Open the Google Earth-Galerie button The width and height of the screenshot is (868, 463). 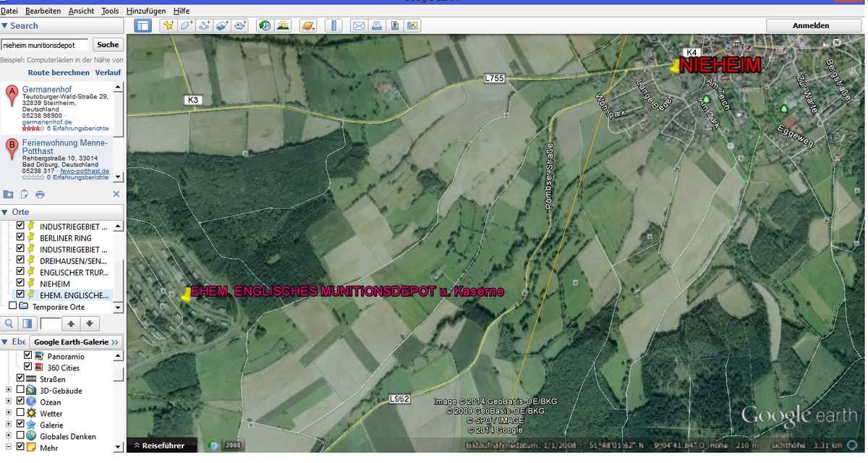click(77, 342)
